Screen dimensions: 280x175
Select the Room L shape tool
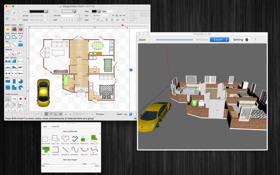14,37
